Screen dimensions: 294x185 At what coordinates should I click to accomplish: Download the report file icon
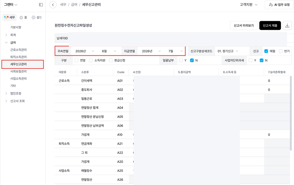click(x=287, y=26)
